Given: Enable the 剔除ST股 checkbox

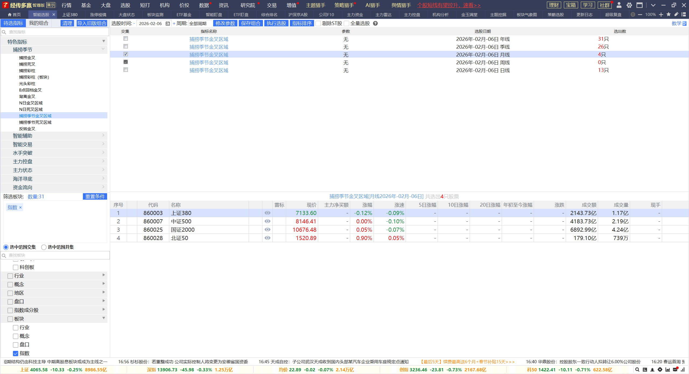Looking at the screenshot, I should click(x=318, y=23).
